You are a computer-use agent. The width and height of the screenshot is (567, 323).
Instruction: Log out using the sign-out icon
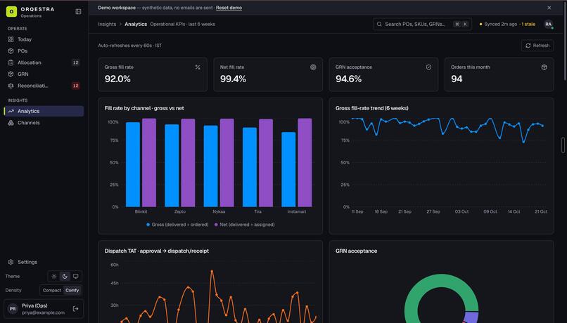click(75, 309)
